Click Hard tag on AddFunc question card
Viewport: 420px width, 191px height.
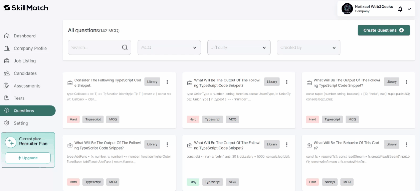click(73, 182)
